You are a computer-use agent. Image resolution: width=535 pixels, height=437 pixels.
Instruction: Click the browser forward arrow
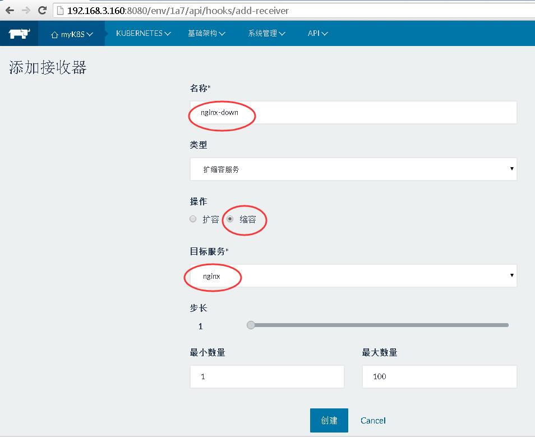(x=26, y=11)
